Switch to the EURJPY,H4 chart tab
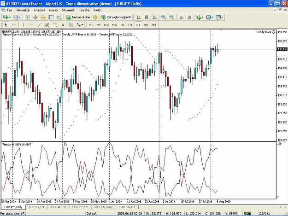 click(x=36, y=207)
